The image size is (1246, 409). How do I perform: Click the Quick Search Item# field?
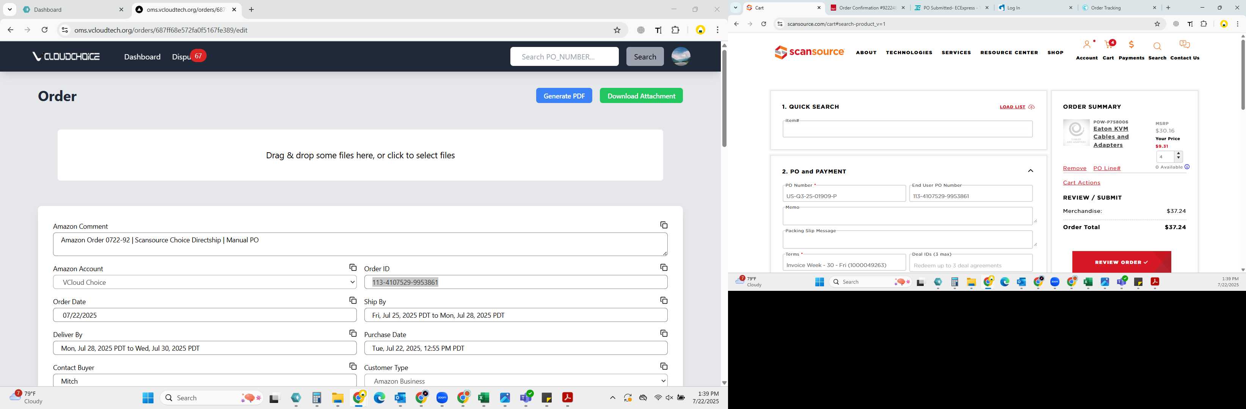pos(907,129)
